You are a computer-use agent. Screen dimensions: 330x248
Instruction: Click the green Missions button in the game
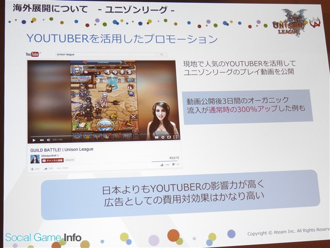coord(81,126)
